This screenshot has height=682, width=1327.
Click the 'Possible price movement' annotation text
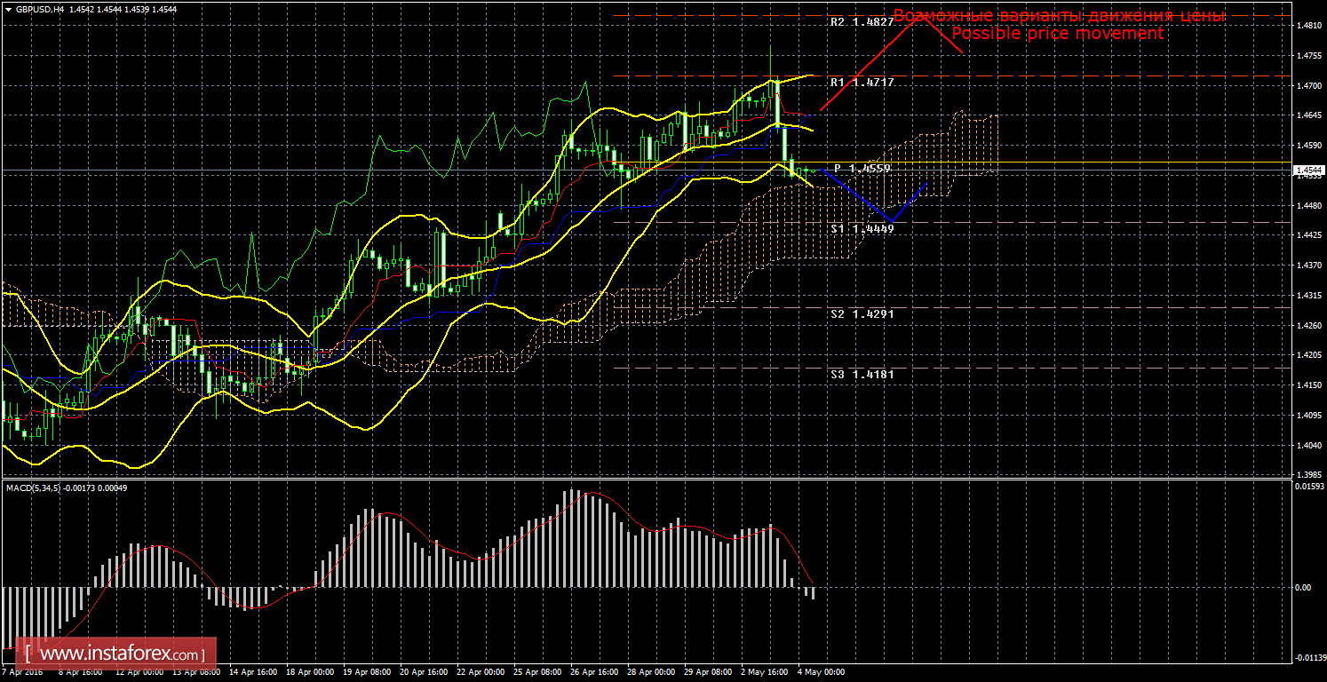(x=1057, y=34)
